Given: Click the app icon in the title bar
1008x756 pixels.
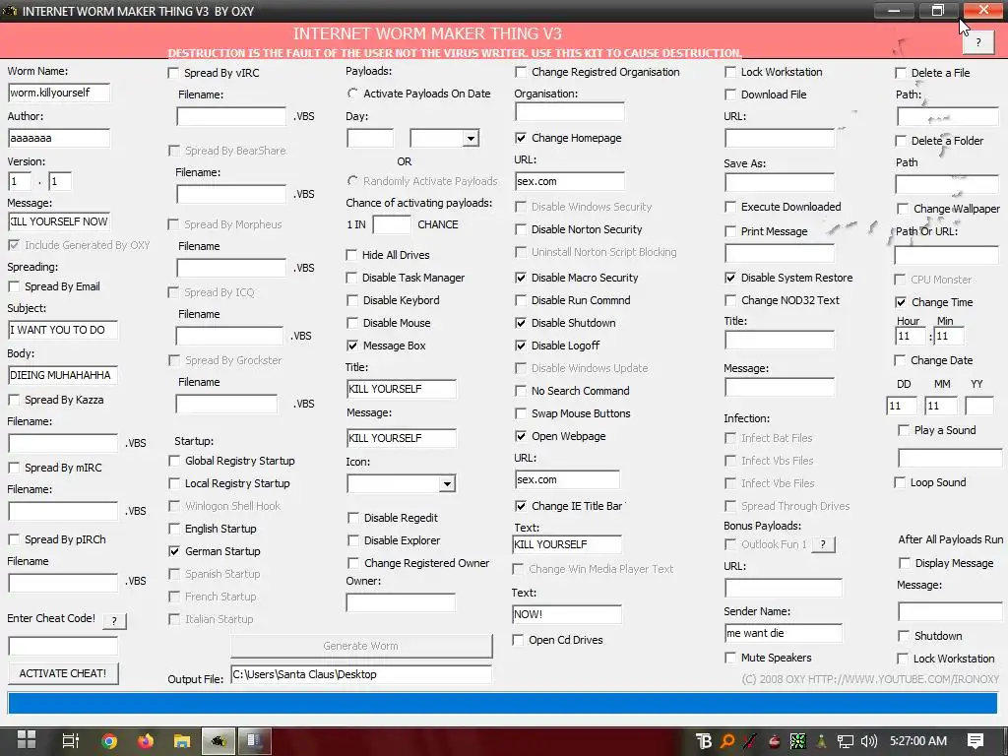Looking at the screenshot, I should coord(10,10).
